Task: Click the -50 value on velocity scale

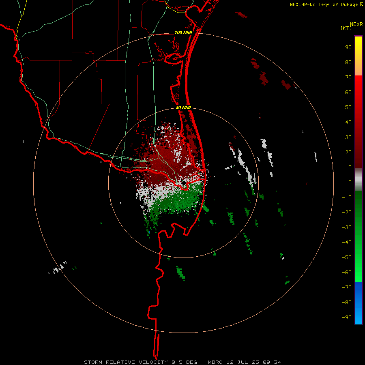Action: tap(347, 258)
